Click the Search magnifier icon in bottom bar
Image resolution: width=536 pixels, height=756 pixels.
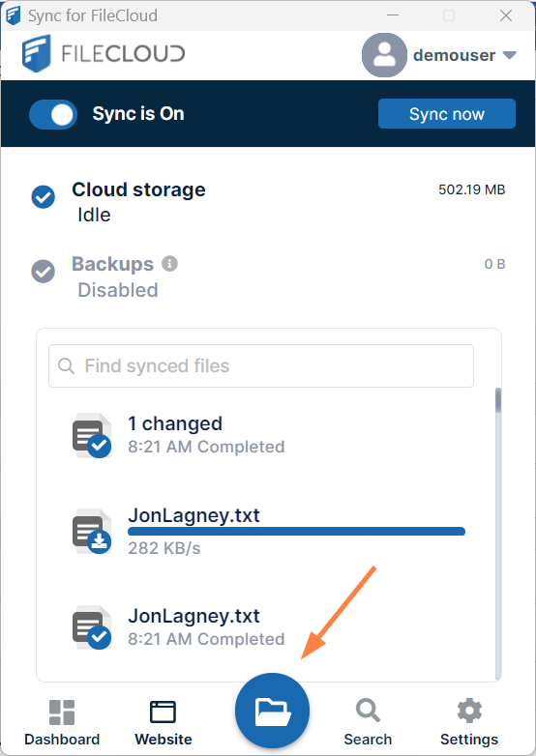(x=368, y=711)
